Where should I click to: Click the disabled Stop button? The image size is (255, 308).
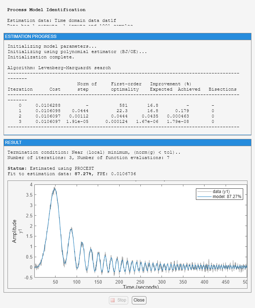[x=119, y=300]
